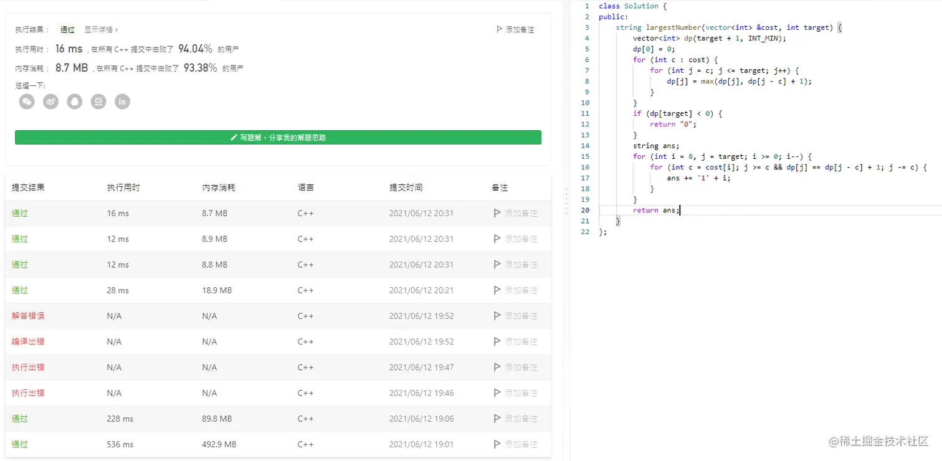Click line number 6 in the editor gutter
The height and width of the screenshot is (461, 942).
(x=587, y=60)
